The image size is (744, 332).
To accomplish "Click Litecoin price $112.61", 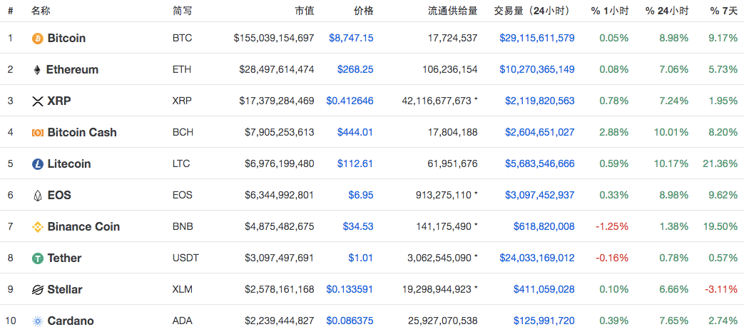I will click(x=355, y=164).
